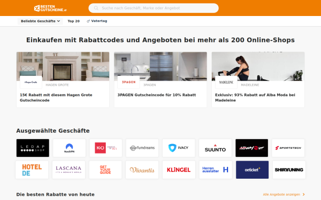This screenshot has height=200, width=321.
Task: Click the Ausgewählte Geschäfte heading
Action: [53, 131]
